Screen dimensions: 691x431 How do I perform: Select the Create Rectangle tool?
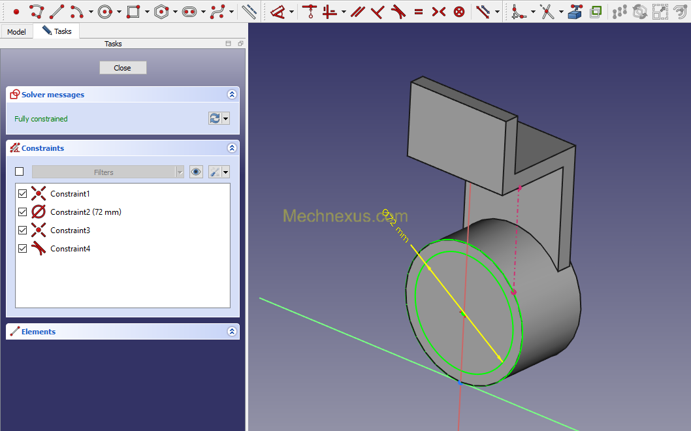[133, 11]
